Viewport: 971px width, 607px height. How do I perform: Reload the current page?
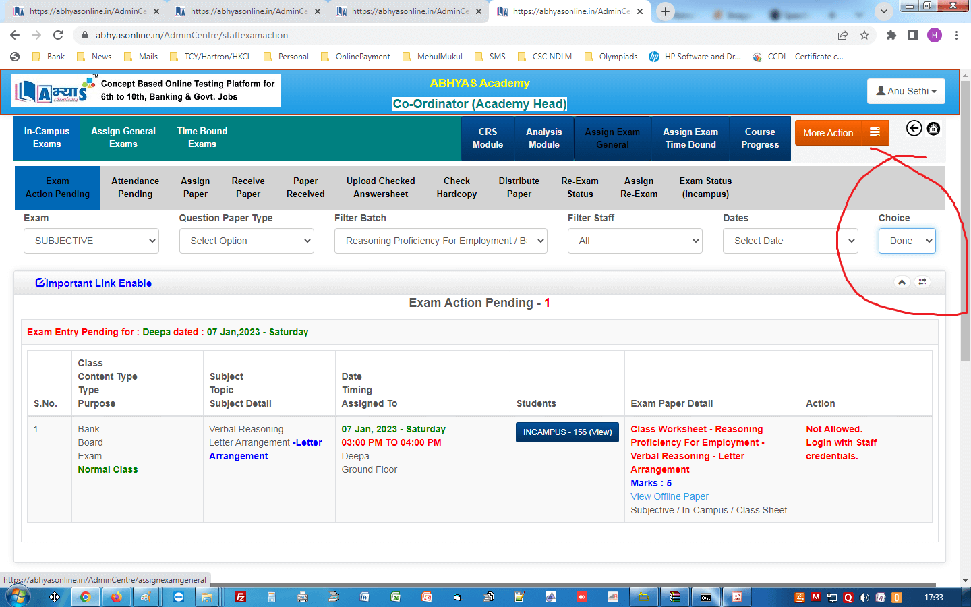click(58, 35)
